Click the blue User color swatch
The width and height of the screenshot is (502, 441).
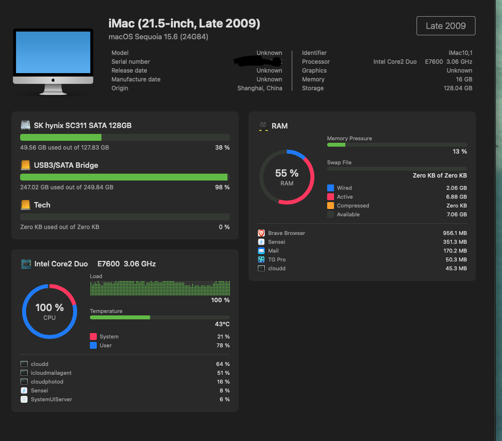tap(93, 345)
